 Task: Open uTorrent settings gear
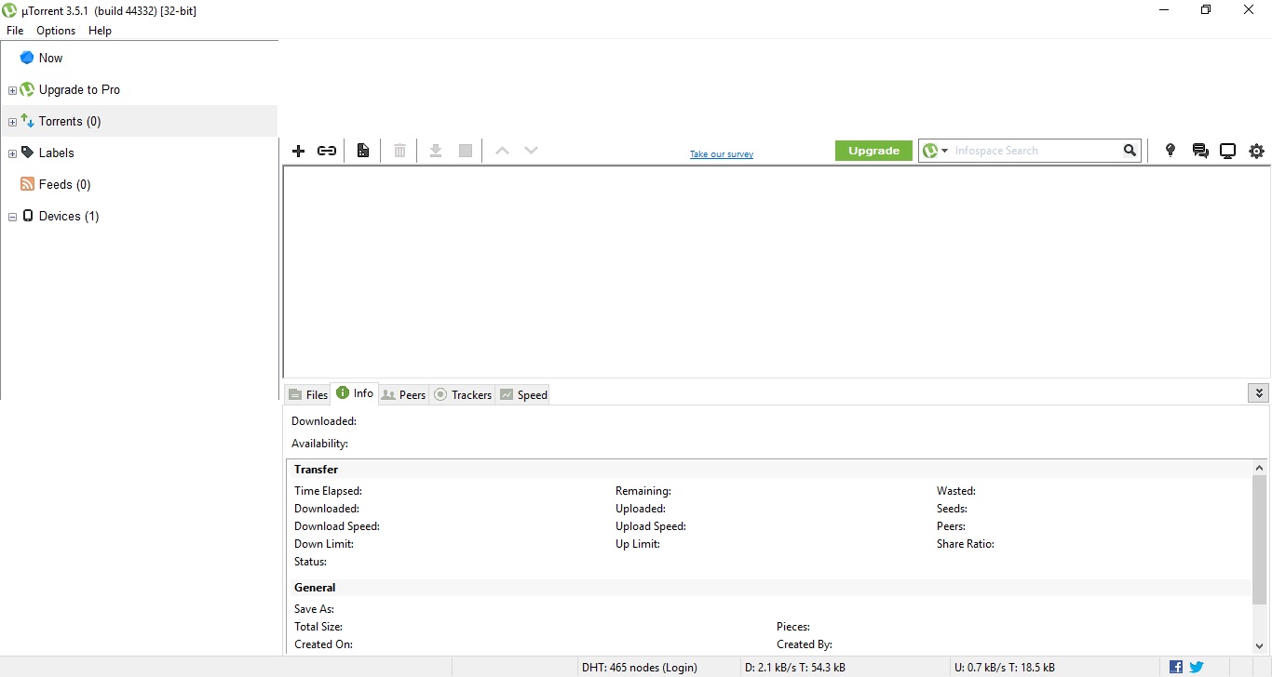point(1257,150)
